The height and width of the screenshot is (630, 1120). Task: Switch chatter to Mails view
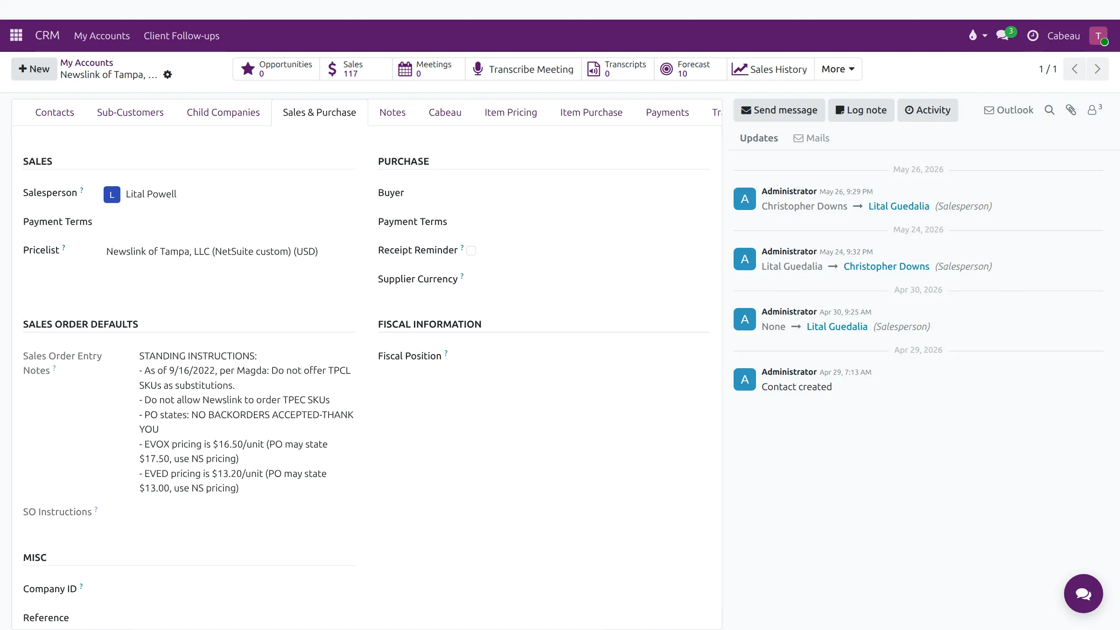click(812, 138)
